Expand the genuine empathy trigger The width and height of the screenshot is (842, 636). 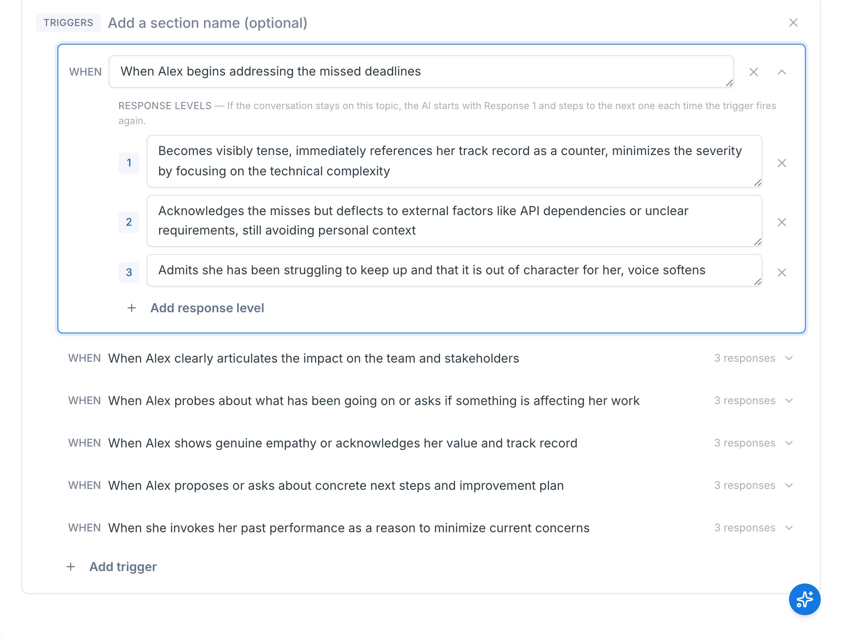click(x=789, y=443)
